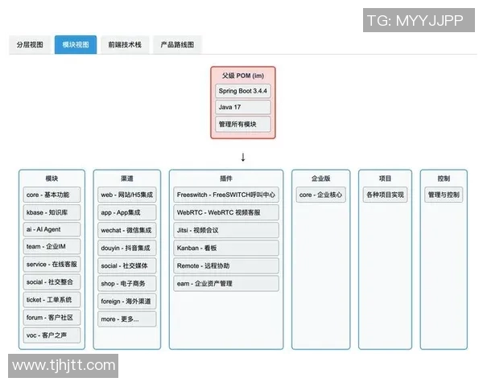
Task: Select service - 在线客服 module
Action: 52,265
